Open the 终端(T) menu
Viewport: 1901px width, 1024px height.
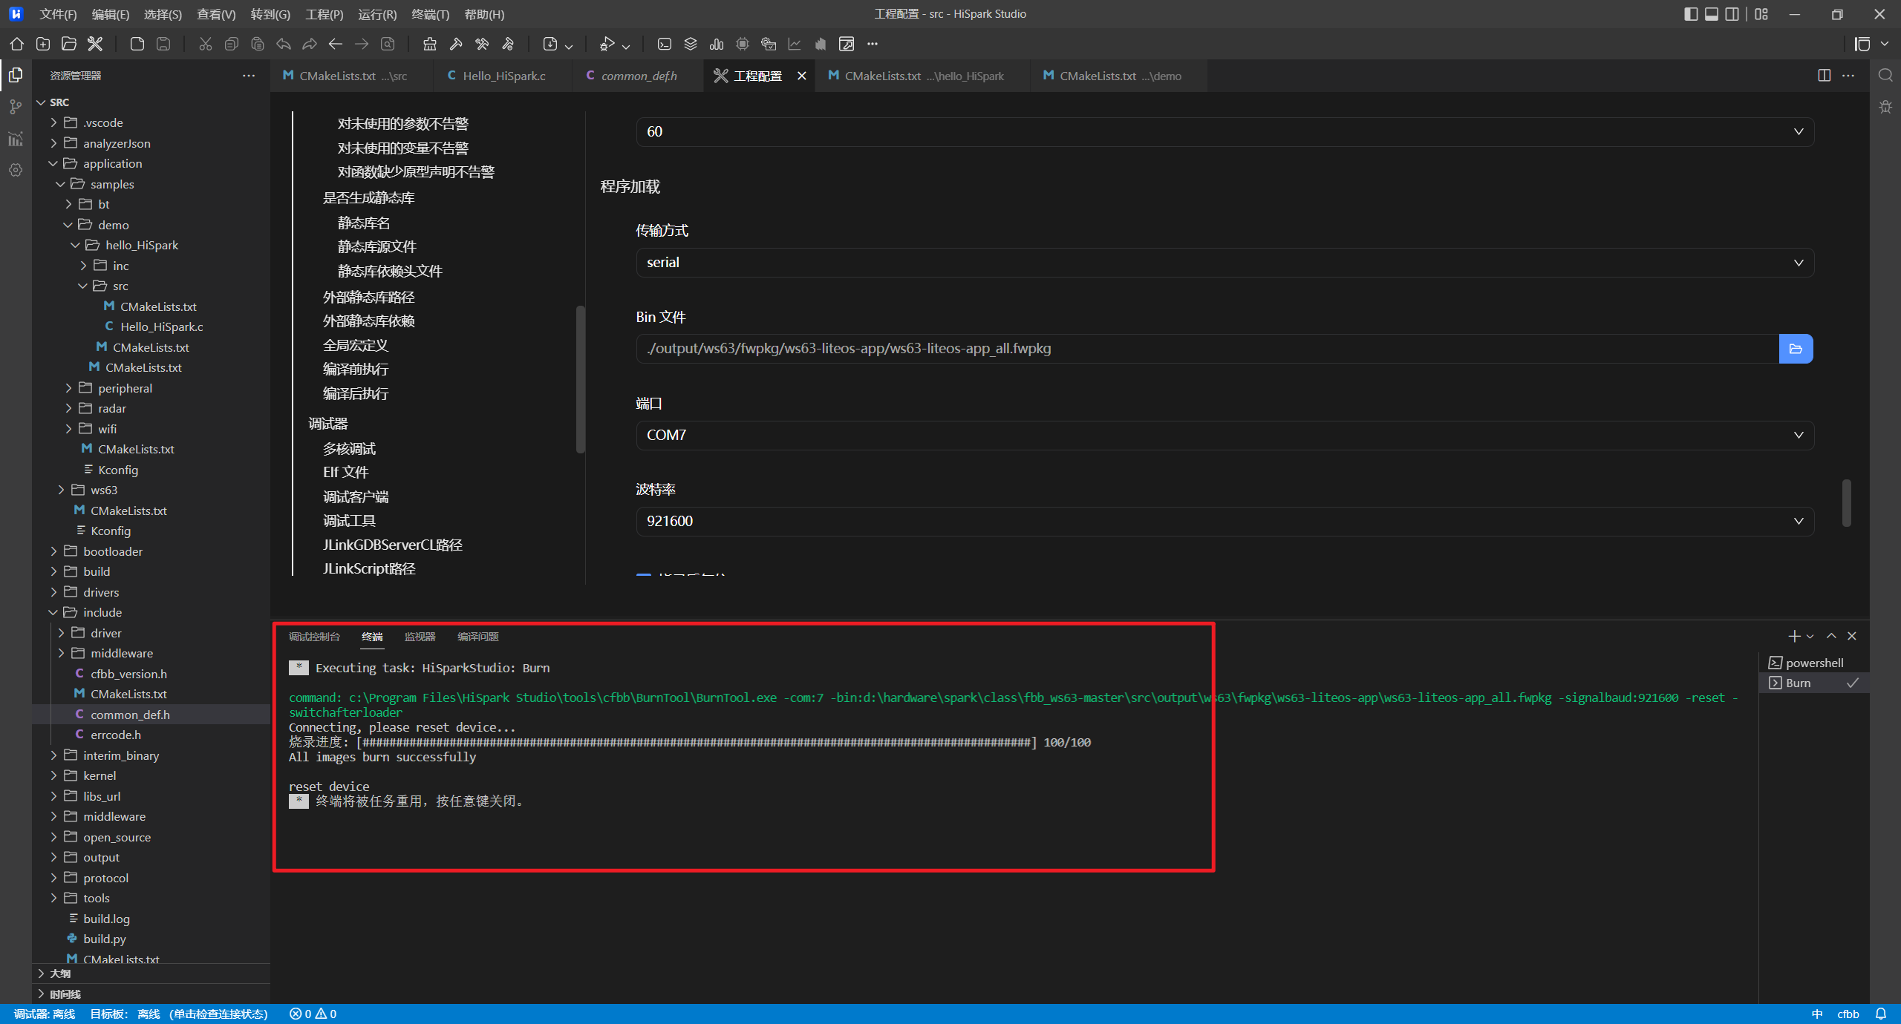click(x=430, y=14)
